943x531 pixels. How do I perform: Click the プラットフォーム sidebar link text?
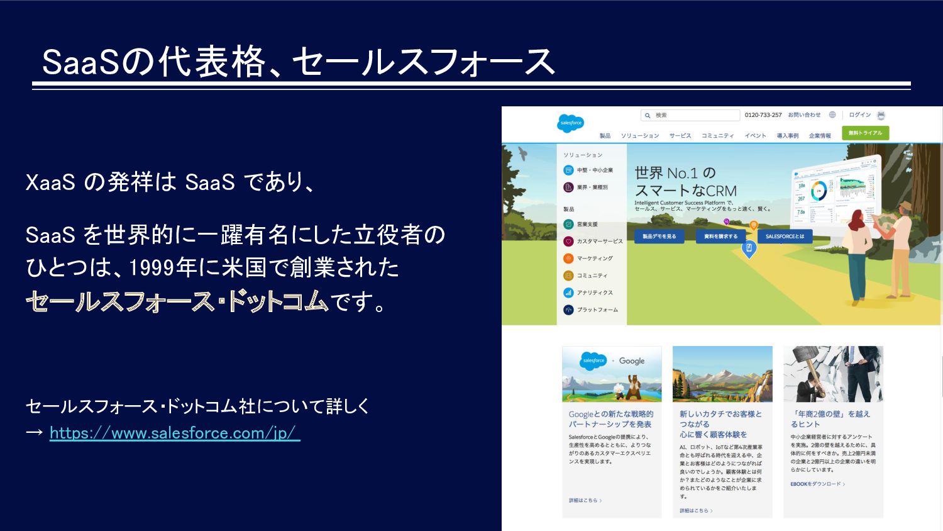(597, 310)
